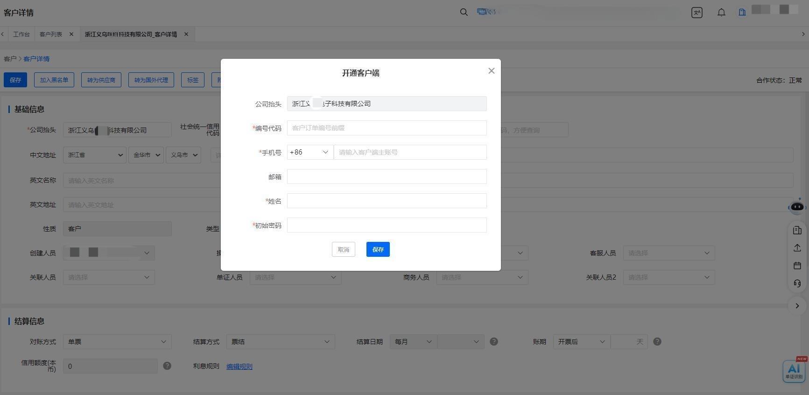Click 标签 button
Screen dimensions: 809x395
point(193,80)
